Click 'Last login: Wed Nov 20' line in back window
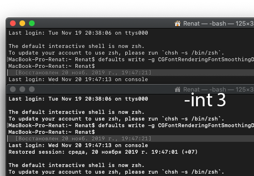This screenshot has height=176, width=254. 78,145
